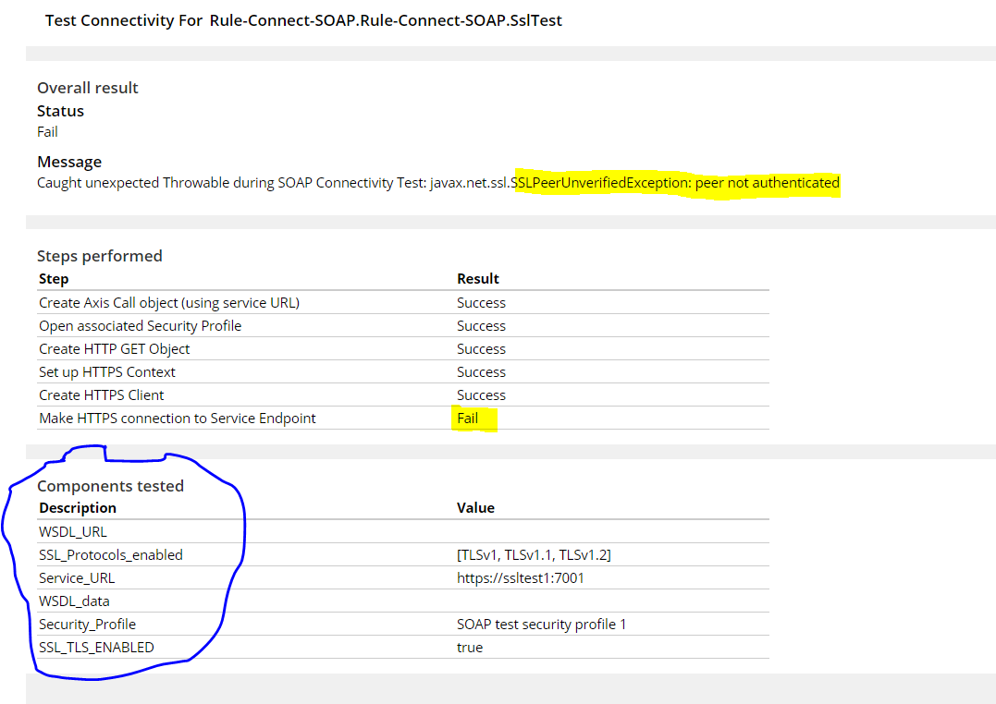Select the "Fail" value beneath the Status label

click(x=48, y=132)
